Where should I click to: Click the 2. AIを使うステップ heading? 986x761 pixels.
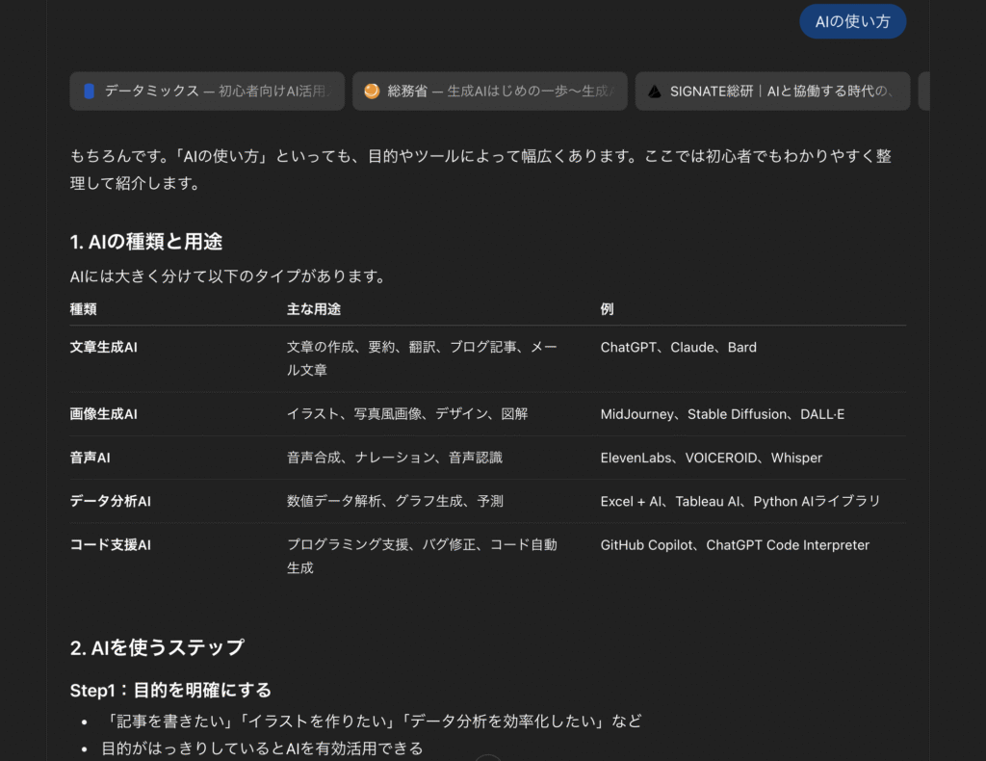click(157, 647)
